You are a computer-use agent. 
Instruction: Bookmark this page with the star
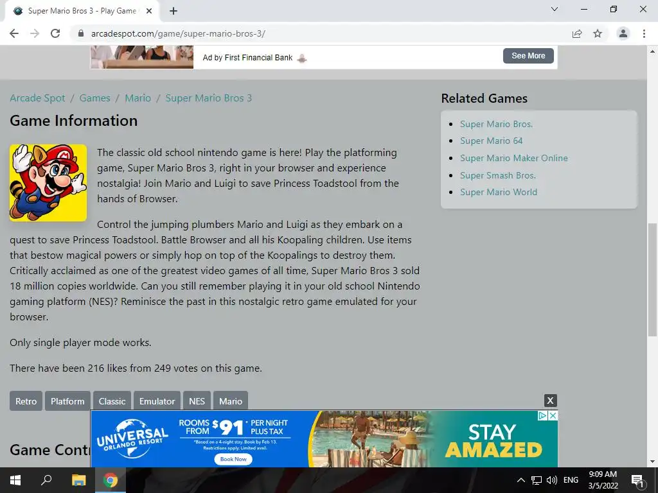598,33
